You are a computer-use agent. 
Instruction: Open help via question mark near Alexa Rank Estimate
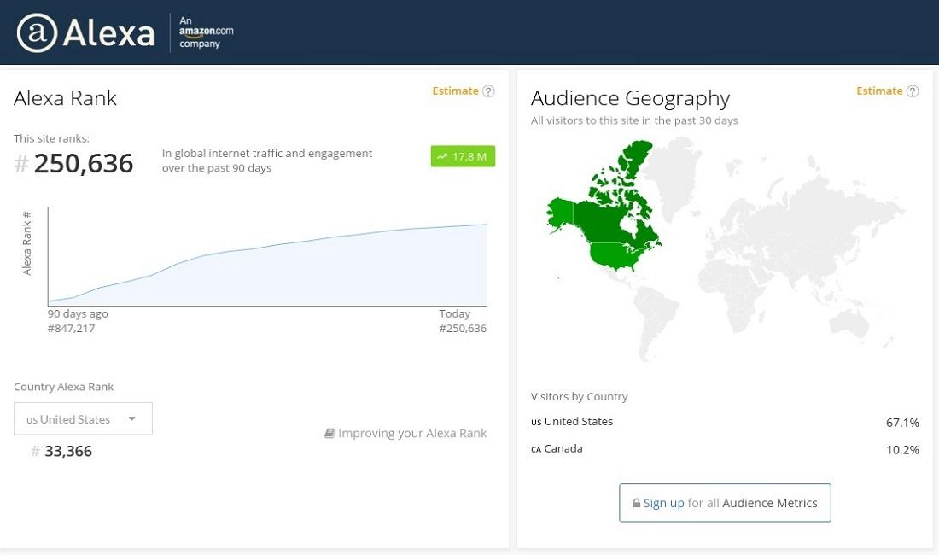click(x=489, y=91)
